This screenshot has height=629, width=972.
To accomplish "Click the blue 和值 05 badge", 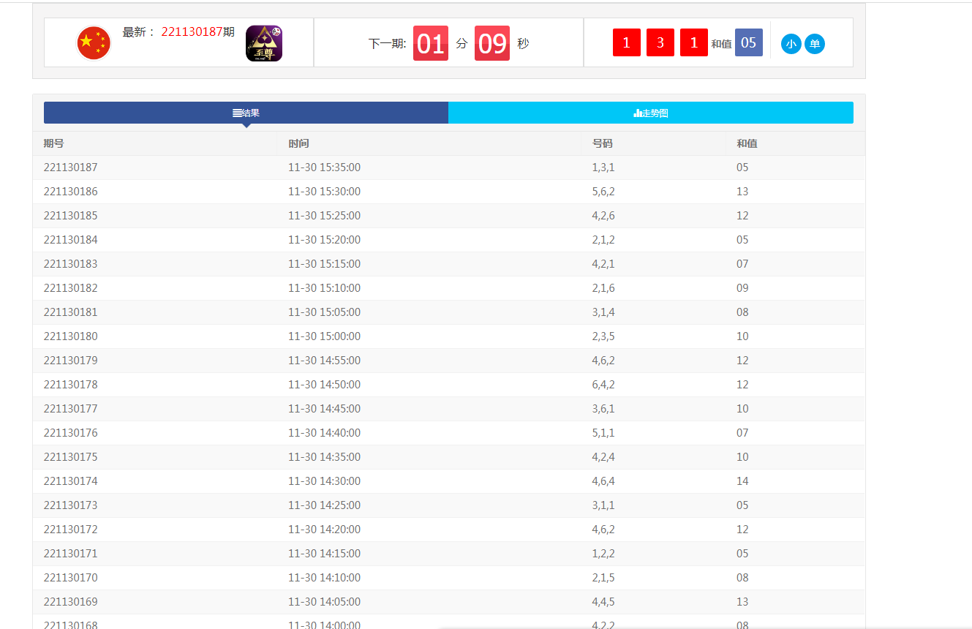I will click(748, 42).
